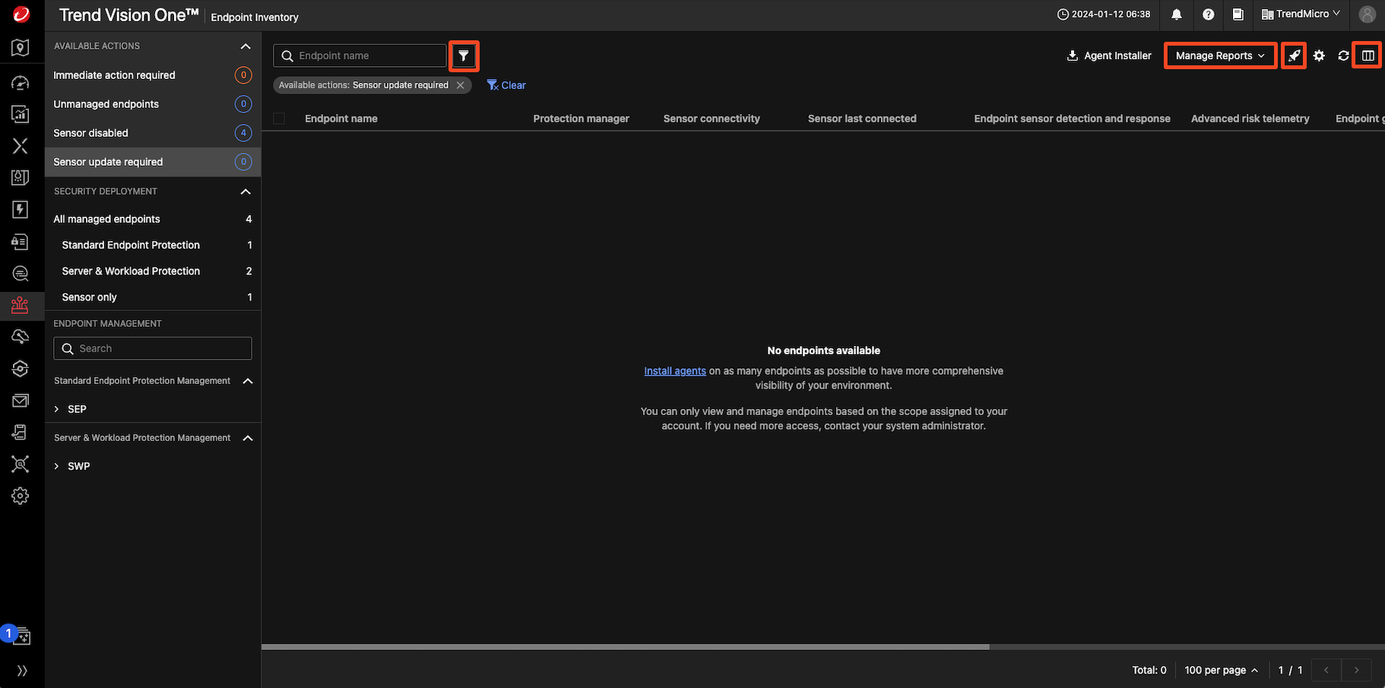This screenshot has height=688, width=1385.
Task: Open the notifications bell
Action: point(1177,14)
